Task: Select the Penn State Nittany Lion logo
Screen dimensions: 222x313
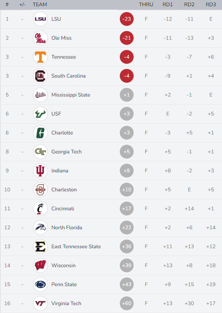Action: click(x=40, y=284)
